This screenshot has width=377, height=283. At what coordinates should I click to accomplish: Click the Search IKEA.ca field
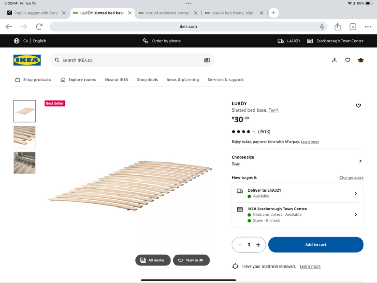[132, 60]
